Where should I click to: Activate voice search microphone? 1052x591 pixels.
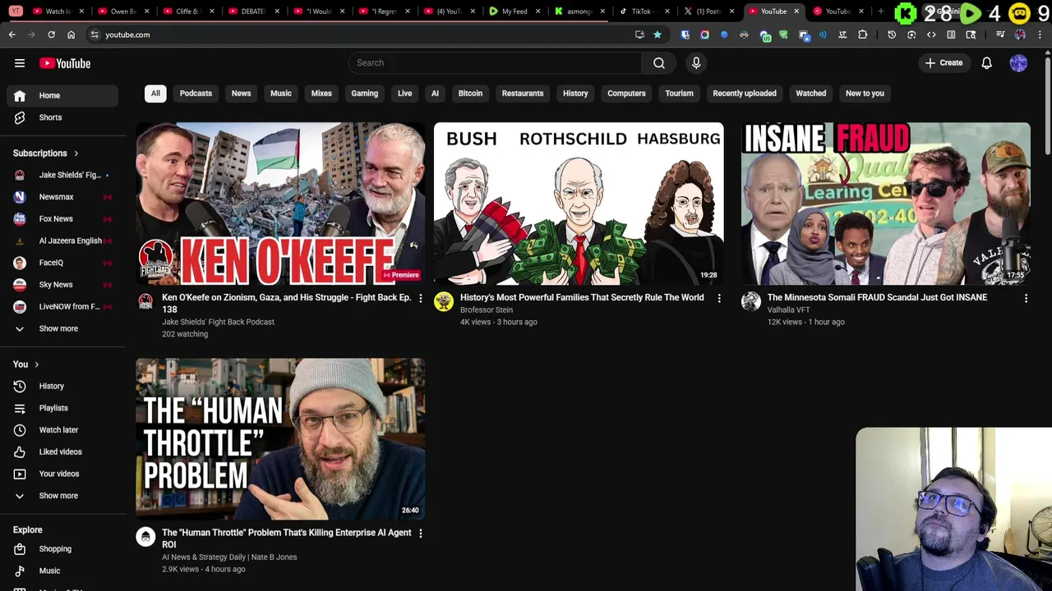pyautogui.click(x=696, y=63)
